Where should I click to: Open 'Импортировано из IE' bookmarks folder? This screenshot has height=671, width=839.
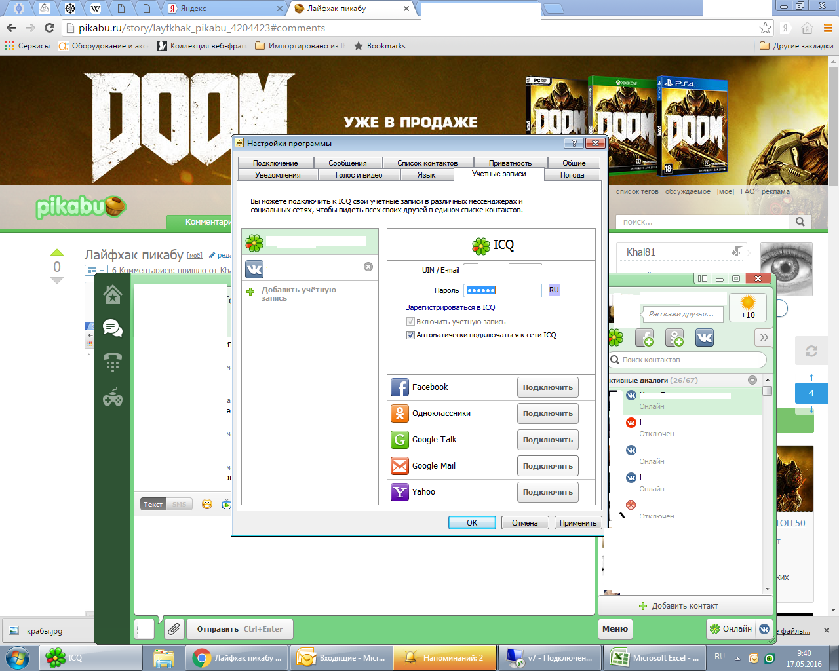point(300,46)
